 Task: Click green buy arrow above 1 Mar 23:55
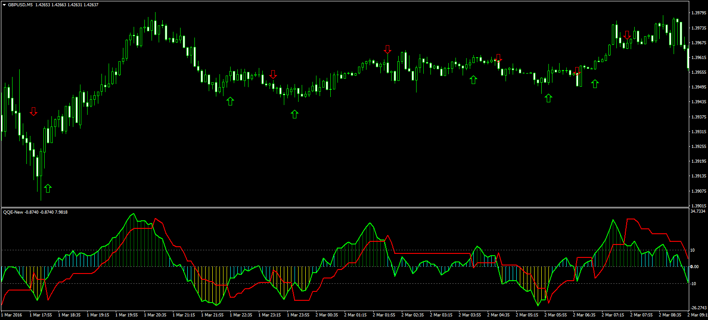click(295, 114)
